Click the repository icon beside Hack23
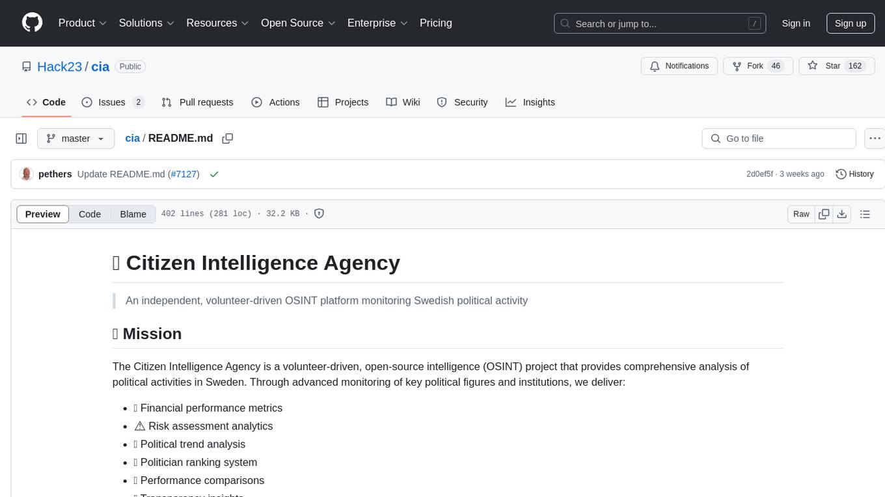Image resolution: width=885 pixels, height=497 pixels. [27, 66]
